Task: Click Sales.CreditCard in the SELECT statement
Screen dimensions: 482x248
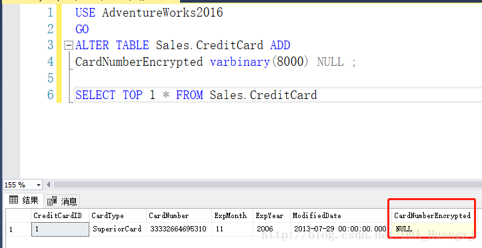Action: (263, 94)
